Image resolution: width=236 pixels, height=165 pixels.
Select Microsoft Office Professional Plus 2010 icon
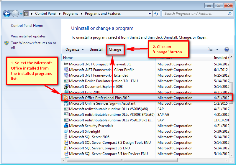tap(66, 98)
